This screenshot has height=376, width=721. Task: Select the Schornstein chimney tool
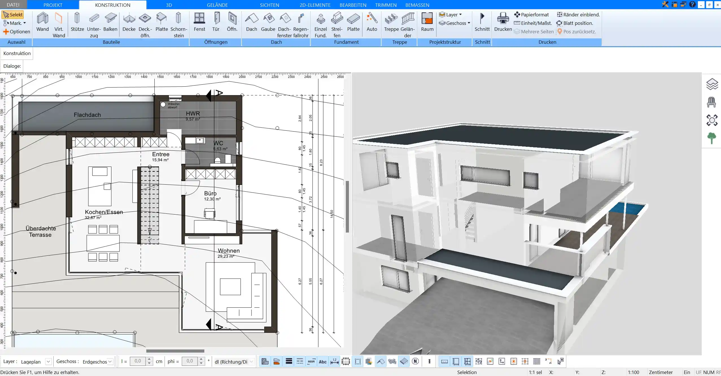point(179,25)
